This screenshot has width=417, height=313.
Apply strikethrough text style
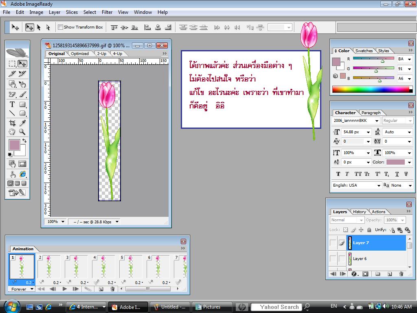(406, 174)
